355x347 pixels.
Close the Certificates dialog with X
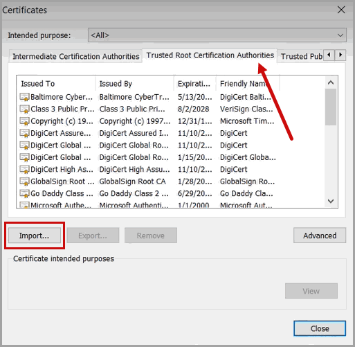click(341, 10)
